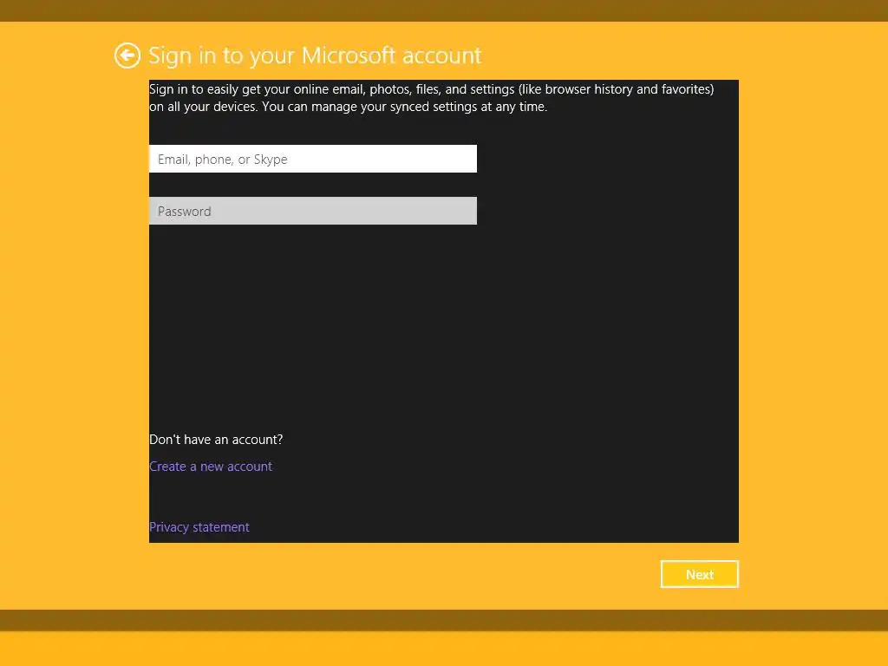Click the Next button
888x666 pixels.
[700, 574]
